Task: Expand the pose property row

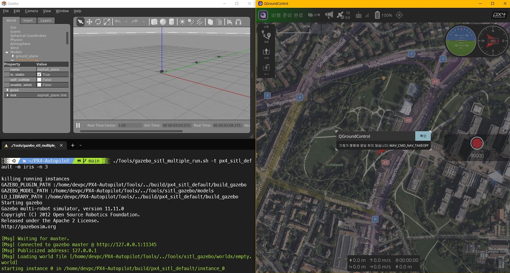Action: click(7, 90)
